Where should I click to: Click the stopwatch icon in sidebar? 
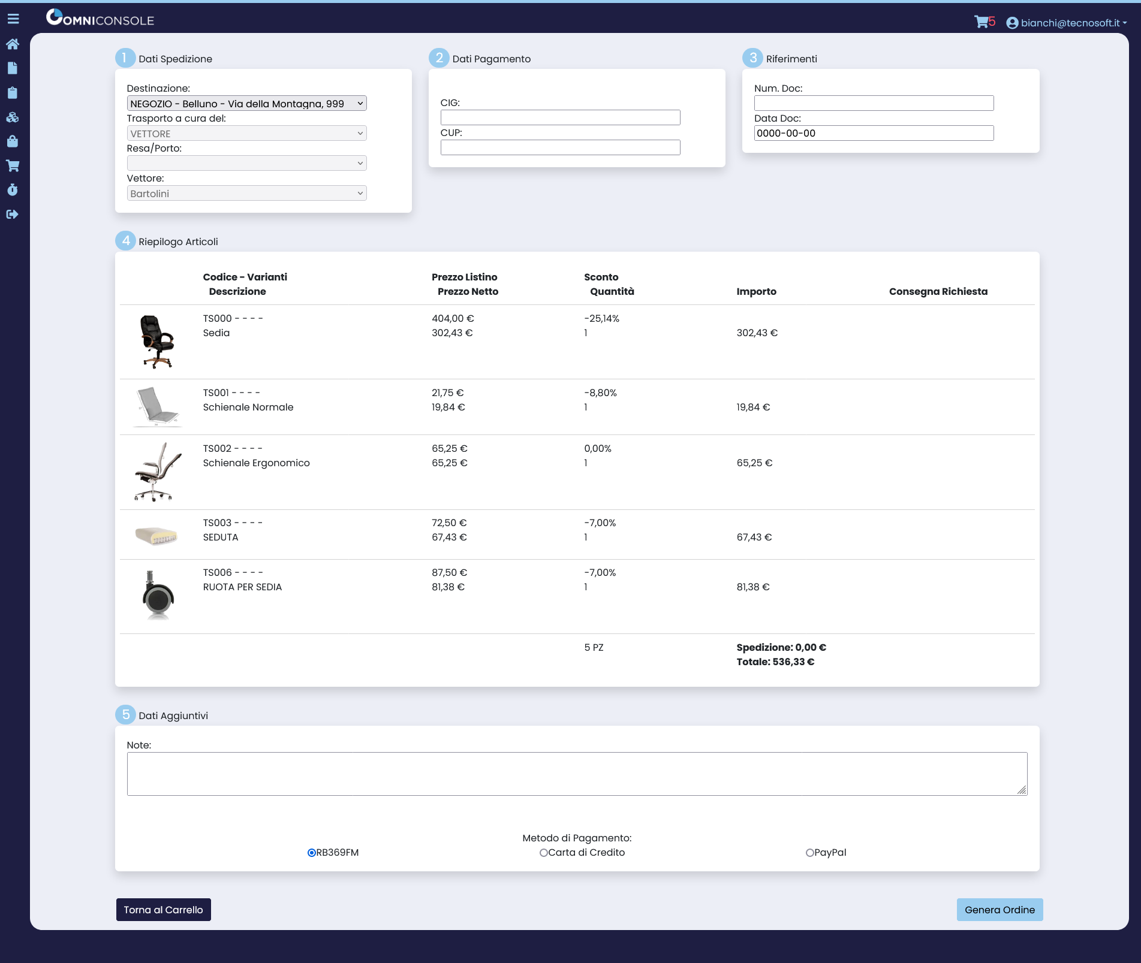[13, 189]
